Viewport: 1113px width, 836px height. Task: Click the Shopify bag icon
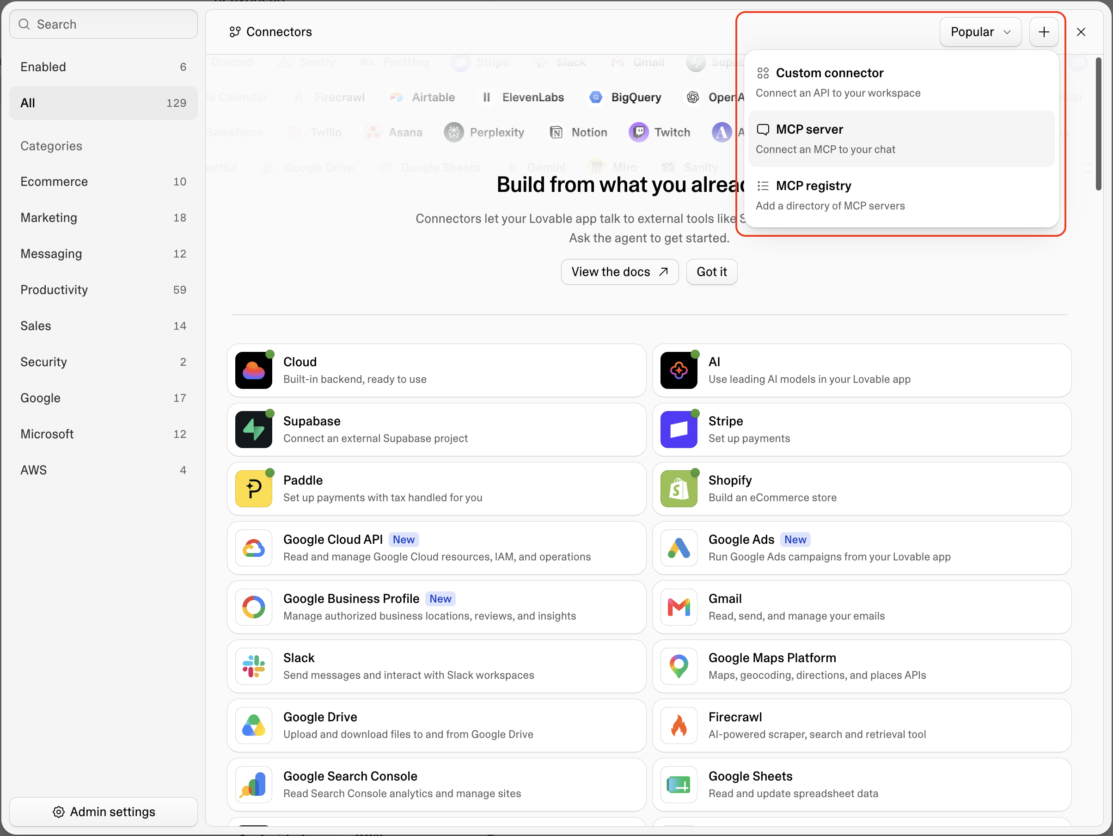pyautogui.click(x=679, y=489)
